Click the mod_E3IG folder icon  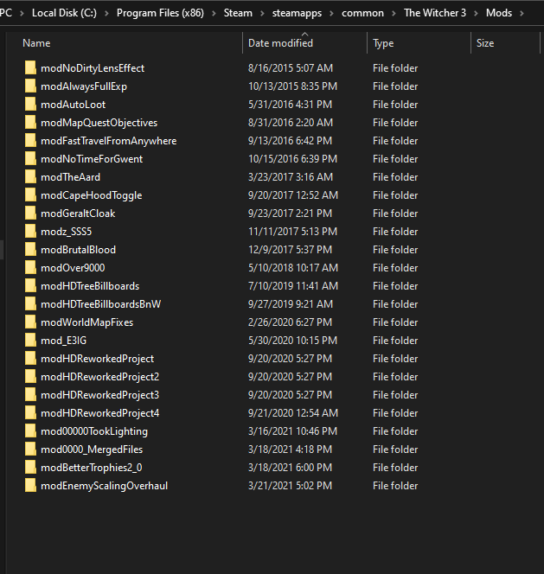[x=30, y=341]
